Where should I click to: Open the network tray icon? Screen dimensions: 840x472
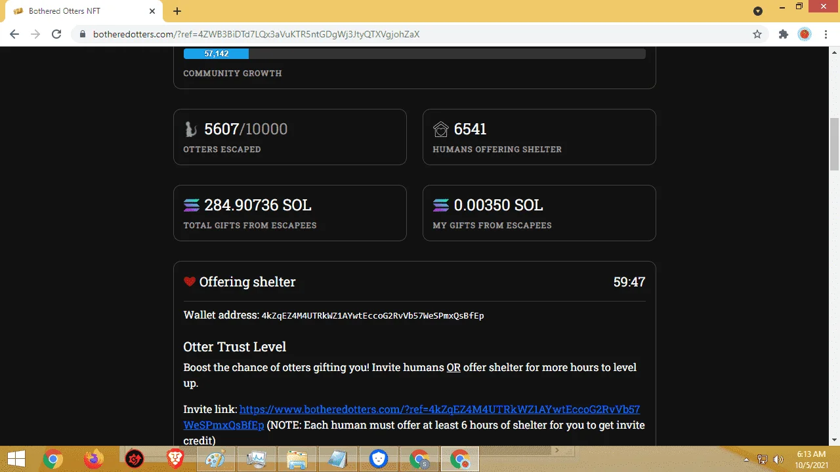(x=763, y=460)
